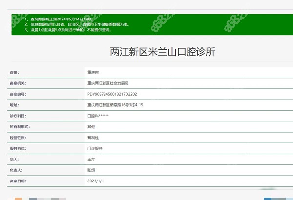293x200 pixels.
Task: Click notice line 查询数据截止到2023年5月14日22时
Action: tap(59, 19)
